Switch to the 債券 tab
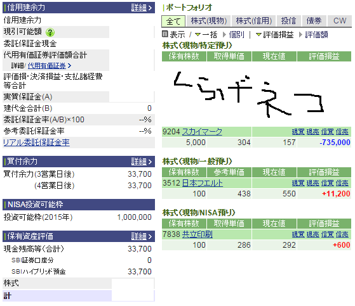 pyautogui.click(x=314, y=21)
